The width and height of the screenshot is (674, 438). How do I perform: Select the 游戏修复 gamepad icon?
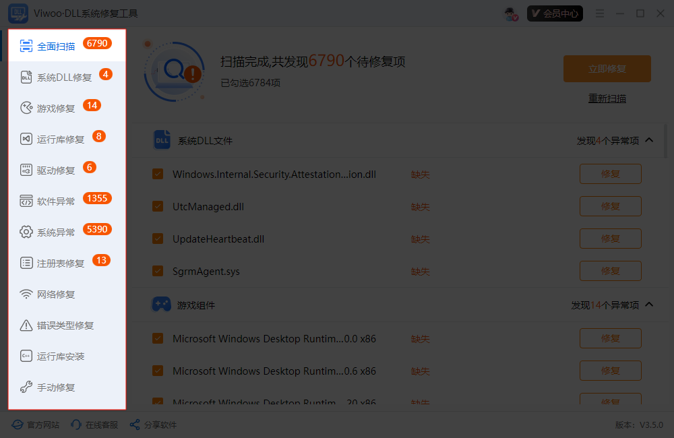pyautogui.click(x=26, y=108)
